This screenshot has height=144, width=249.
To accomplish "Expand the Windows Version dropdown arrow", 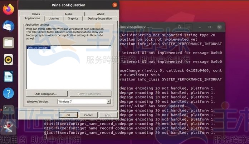I will [x=109, y=101].
